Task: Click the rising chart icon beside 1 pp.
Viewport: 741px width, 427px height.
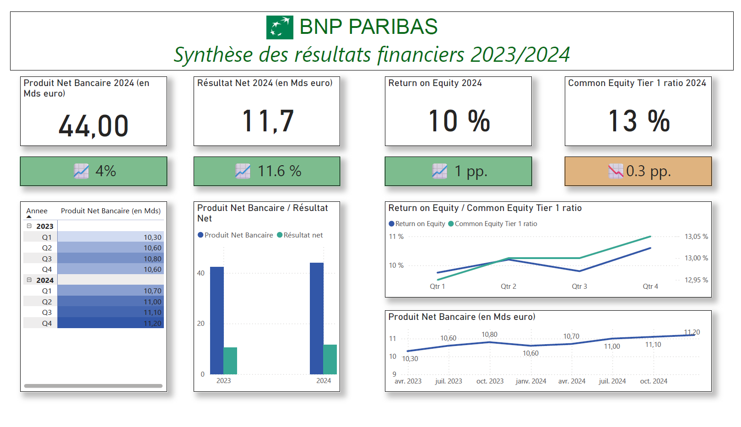Action: point(439,171)
